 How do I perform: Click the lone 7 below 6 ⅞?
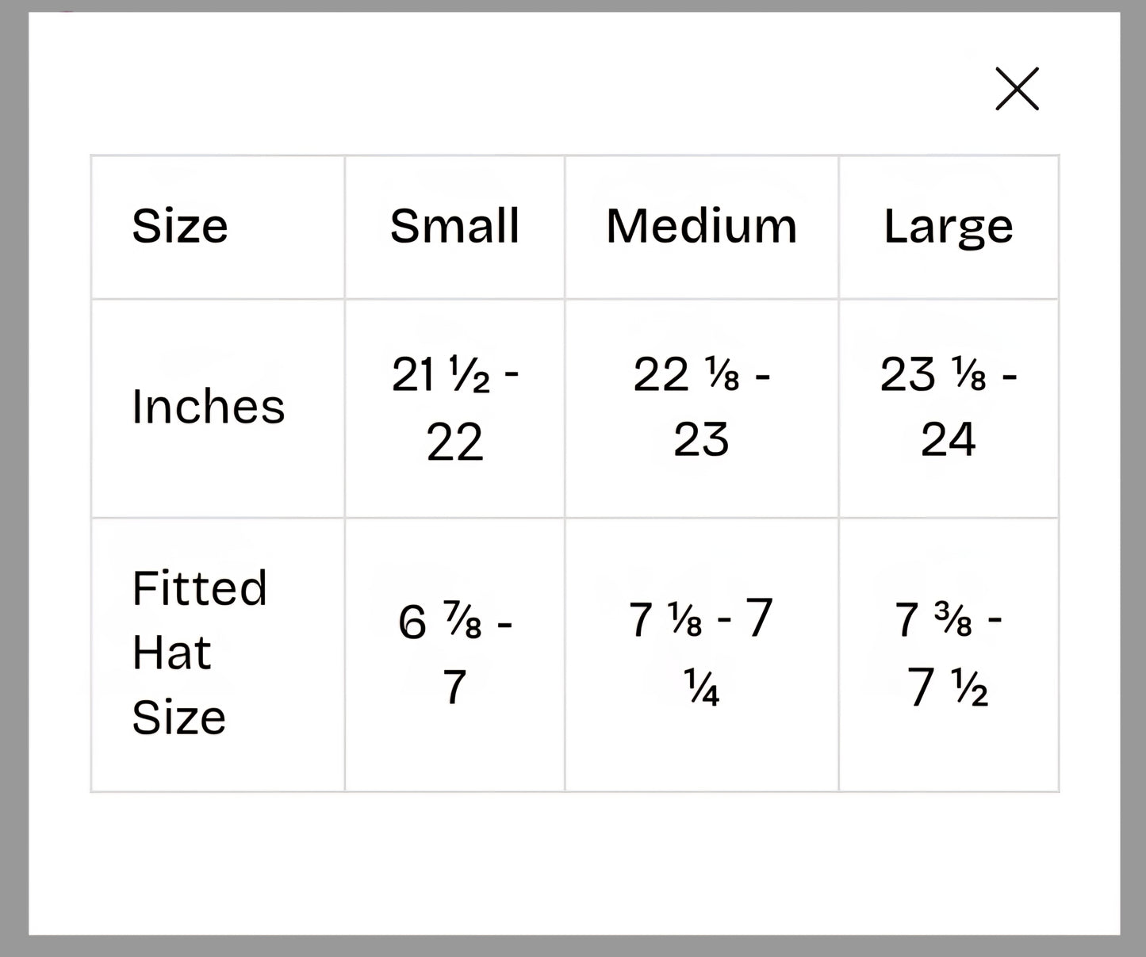tap(454, 687)
